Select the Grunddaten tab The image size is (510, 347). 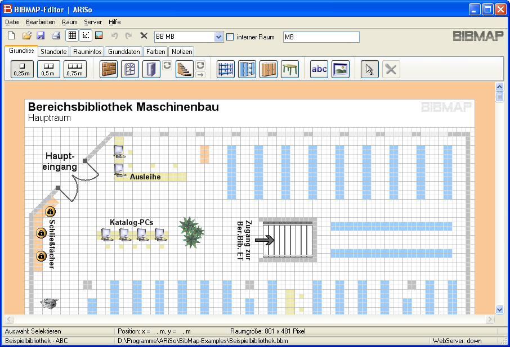(x=124, y=52)
